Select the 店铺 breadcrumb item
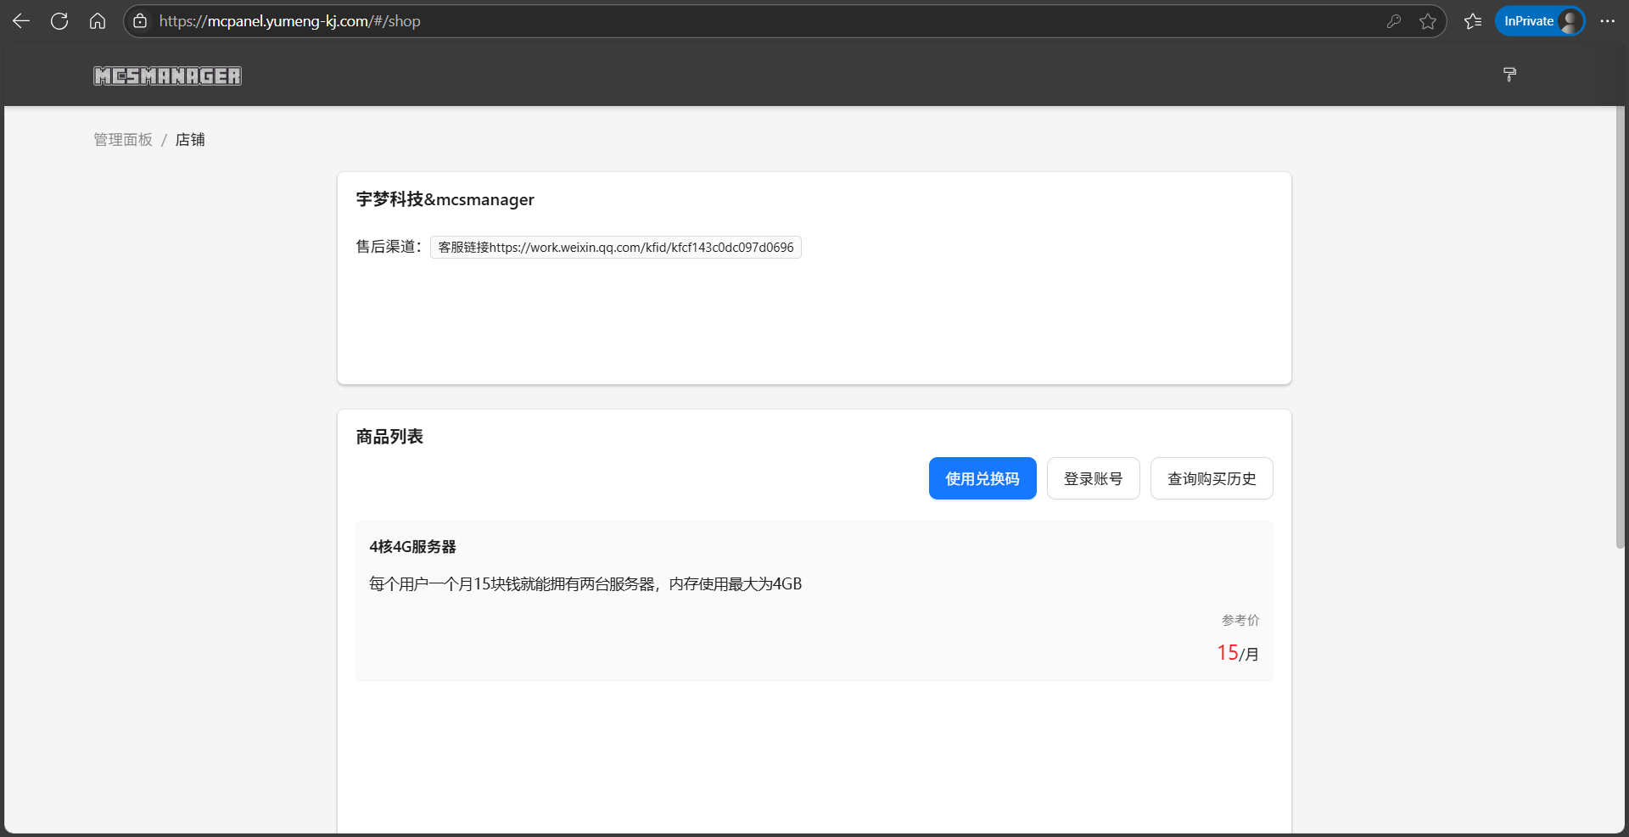This screenshot has width=1629, height=837. [x=190, y=140]
